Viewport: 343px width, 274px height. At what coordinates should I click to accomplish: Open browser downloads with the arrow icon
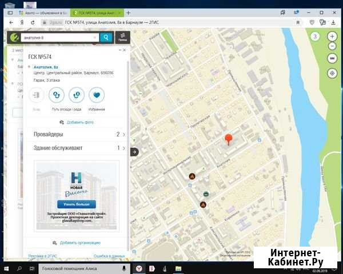(x=333, y=22)
